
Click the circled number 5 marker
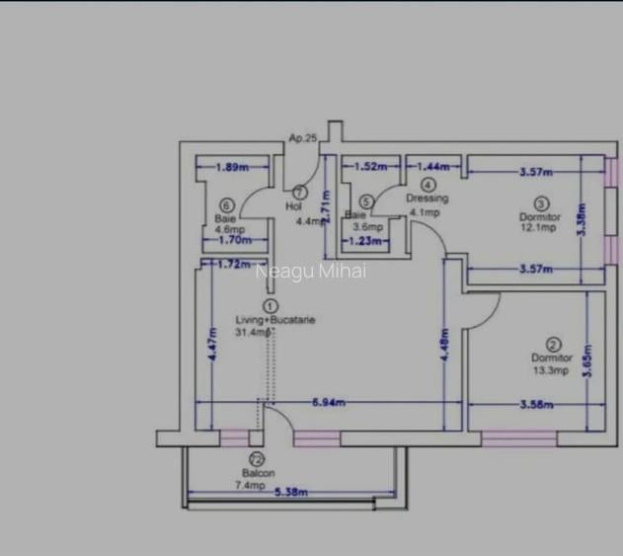point(366,201)
